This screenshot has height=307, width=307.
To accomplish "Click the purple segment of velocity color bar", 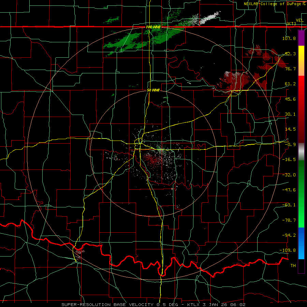I will (301, 38).
